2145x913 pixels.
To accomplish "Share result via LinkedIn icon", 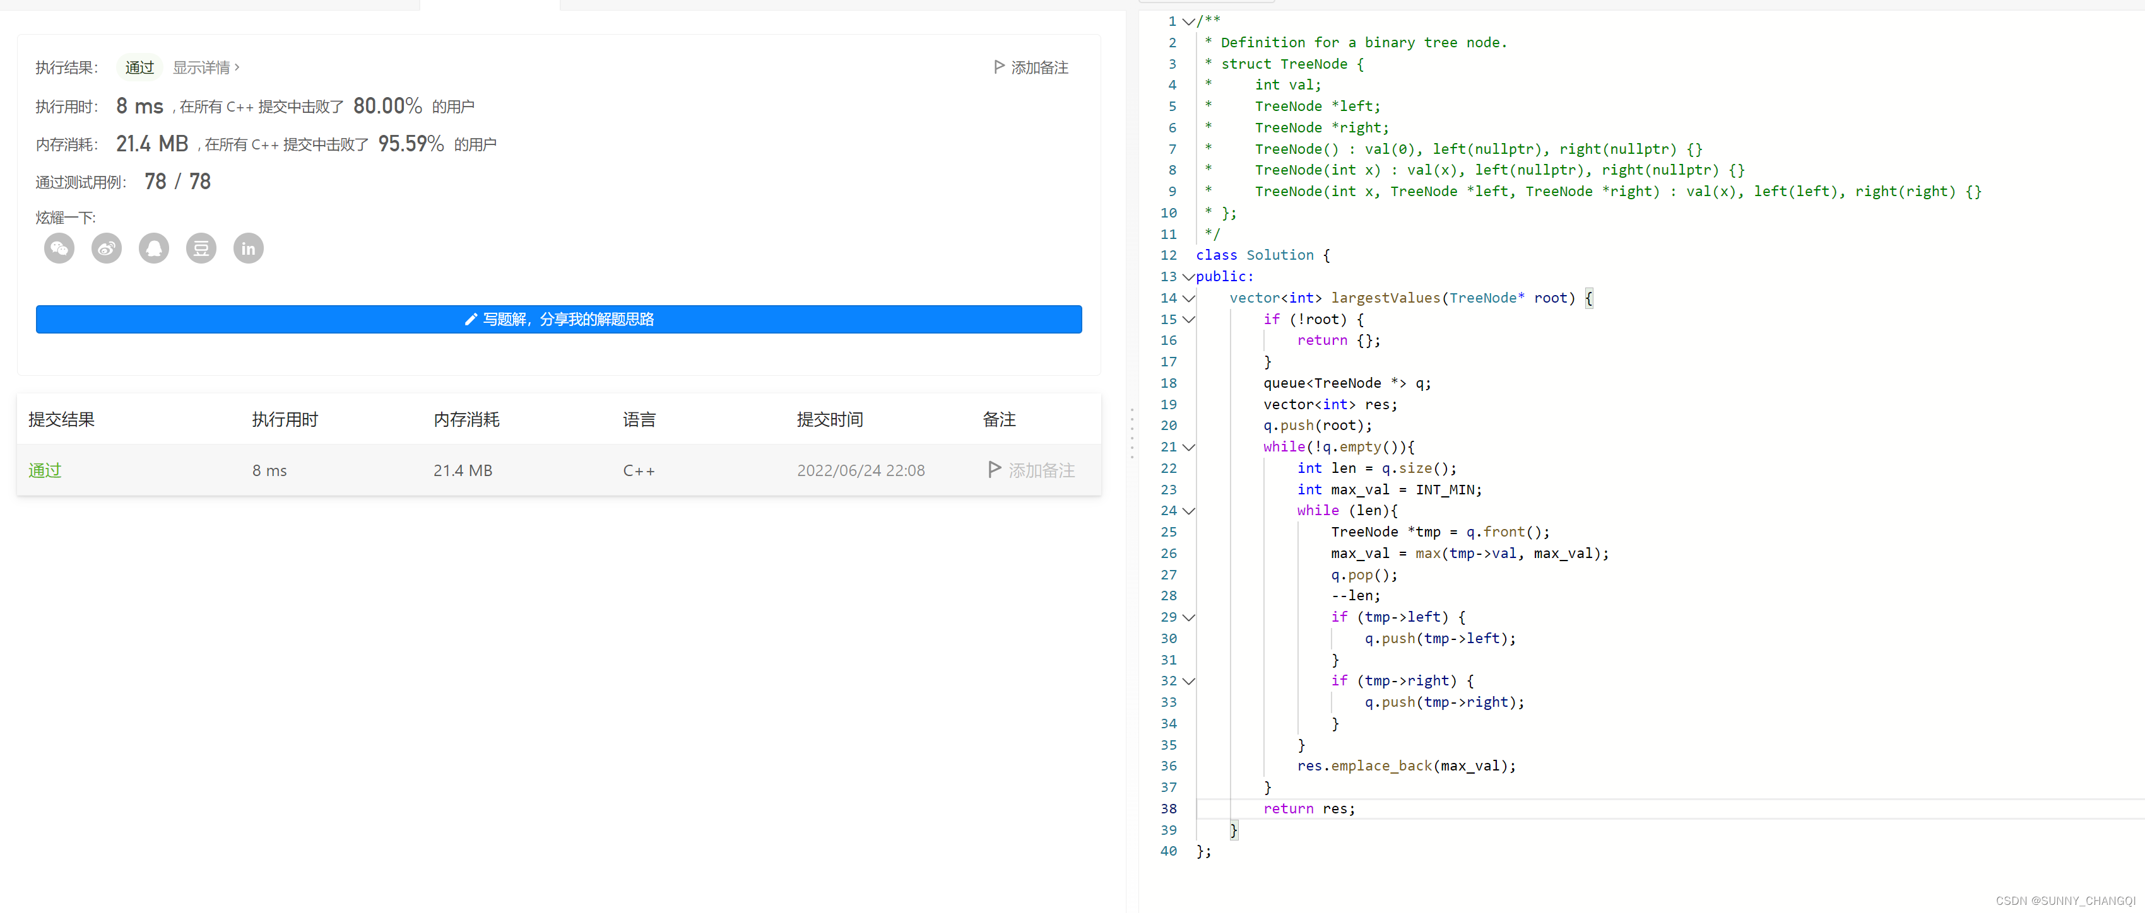I will pos(248,248).
